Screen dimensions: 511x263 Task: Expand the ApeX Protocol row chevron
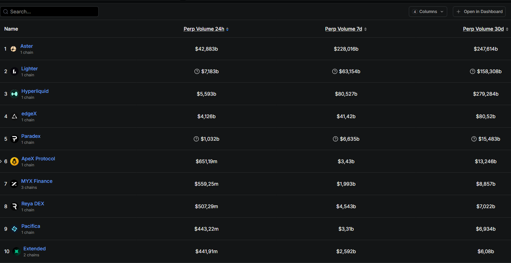tap(1, 161)
